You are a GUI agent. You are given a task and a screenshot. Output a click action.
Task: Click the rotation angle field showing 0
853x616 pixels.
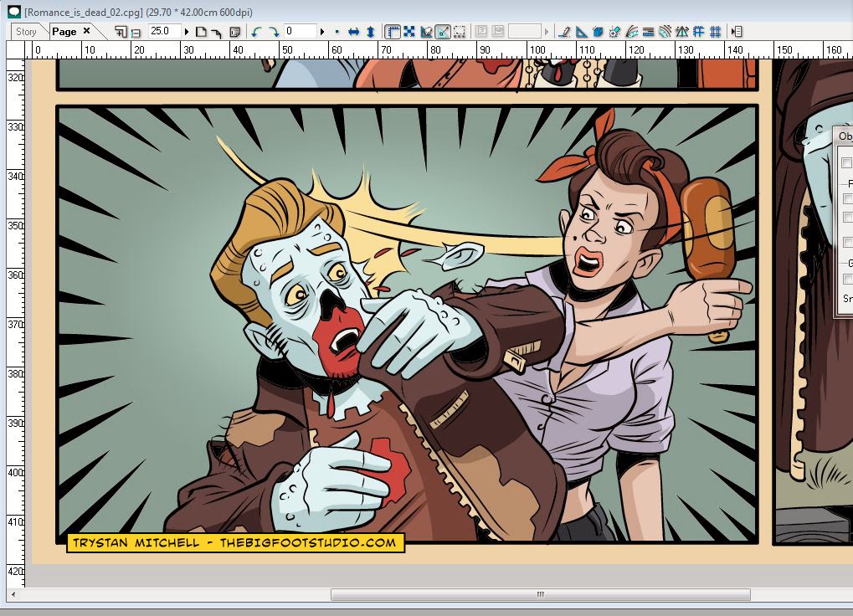click(x=300, y=31)
